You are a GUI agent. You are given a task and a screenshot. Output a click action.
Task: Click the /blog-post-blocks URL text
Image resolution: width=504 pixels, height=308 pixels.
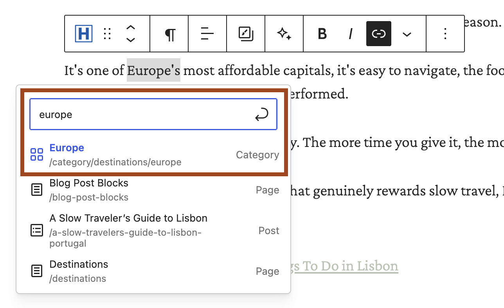(89, 197)
